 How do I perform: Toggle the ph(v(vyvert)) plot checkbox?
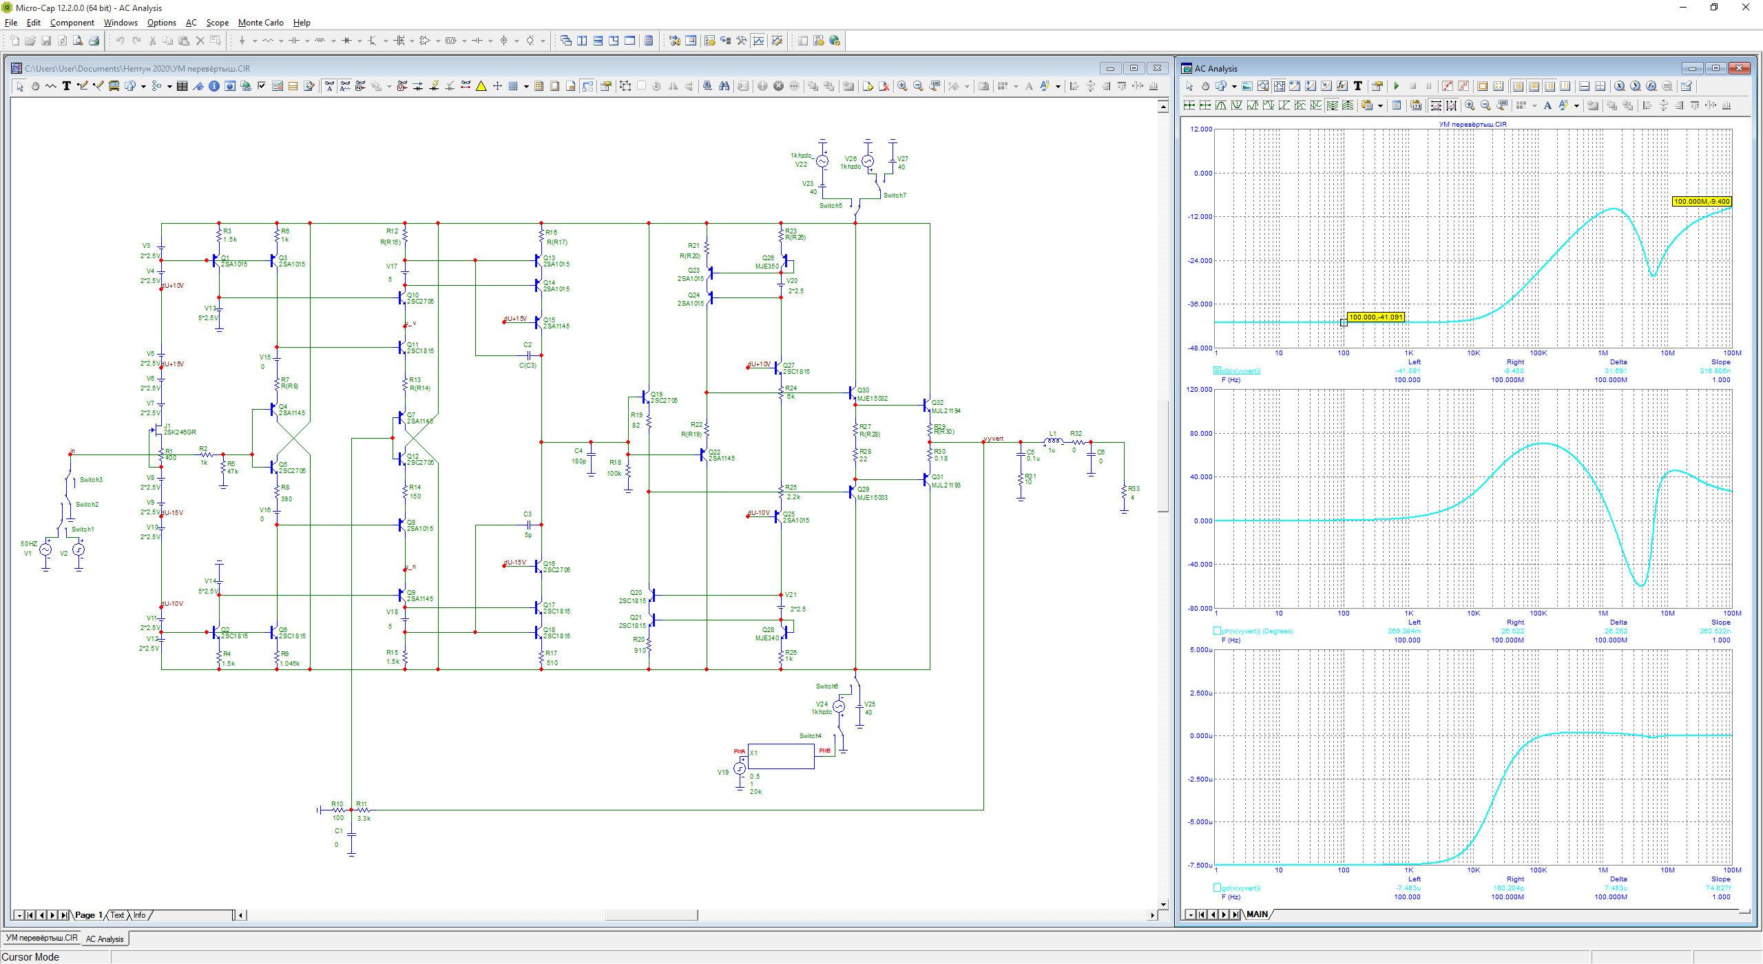1217,631
